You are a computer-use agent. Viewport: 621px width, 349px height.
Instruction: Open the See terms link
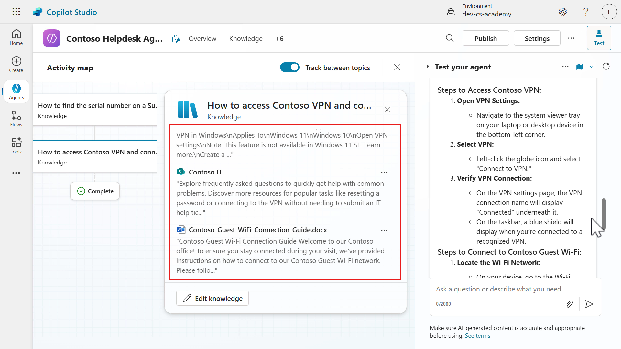point(477,336)
